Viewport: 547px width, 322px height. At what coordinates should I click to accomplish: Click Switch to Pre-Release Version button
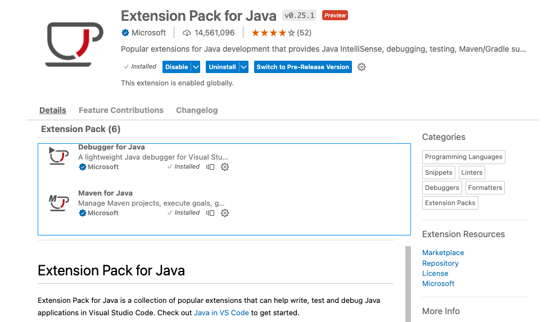[x=303, y=67]
